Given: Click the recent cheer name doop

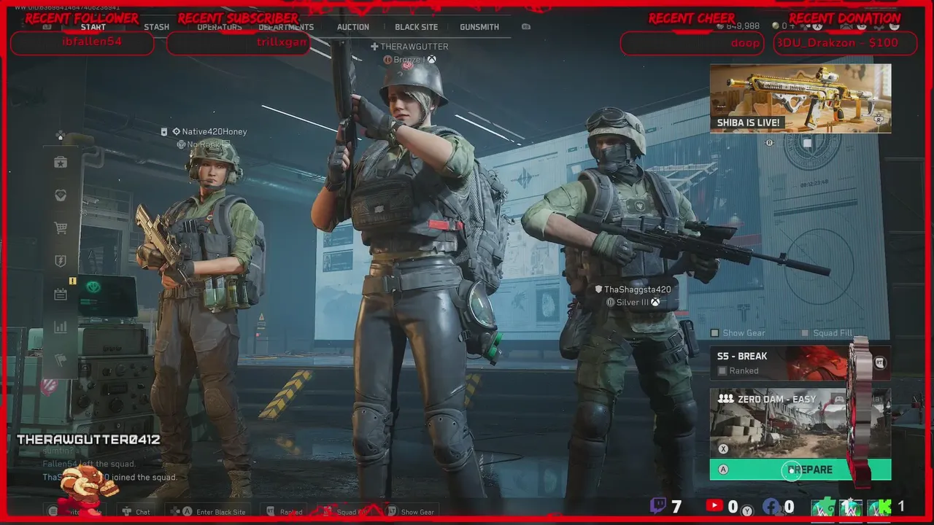Looking at the screenshot, I should tap(745, 43).
